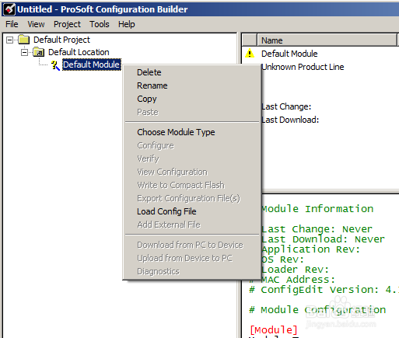The height and width of the screenshot is (338, 399).
Task: Click the 'Last Change: Never' green line
Action: 317,229
